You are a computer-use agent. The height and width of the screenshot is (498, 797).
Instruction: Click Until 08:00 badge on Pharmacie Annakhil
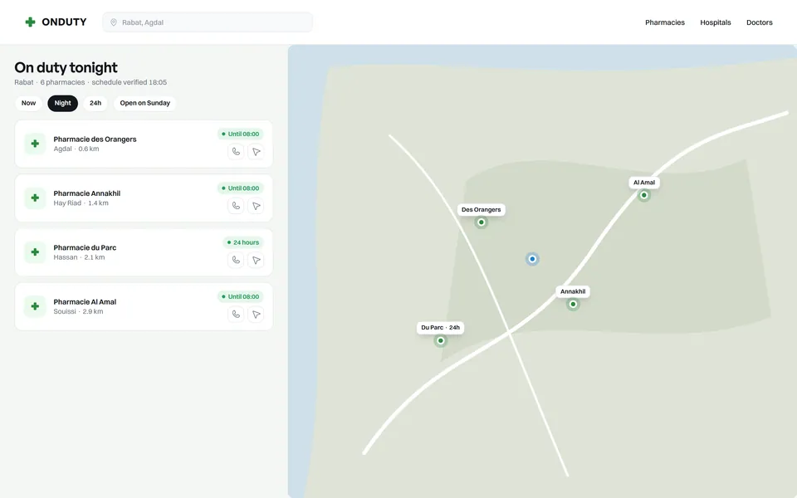(241, 188)
